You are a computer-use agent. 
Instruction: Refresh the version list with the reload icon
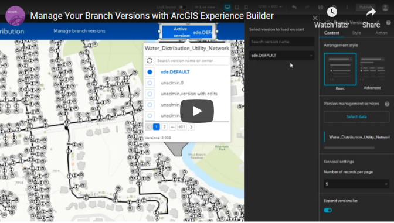(x=150, y=60)
